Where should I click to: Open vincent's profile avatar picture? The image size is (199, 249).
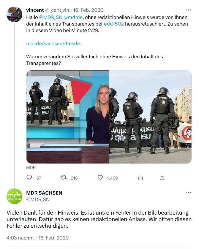click(14, 14)
